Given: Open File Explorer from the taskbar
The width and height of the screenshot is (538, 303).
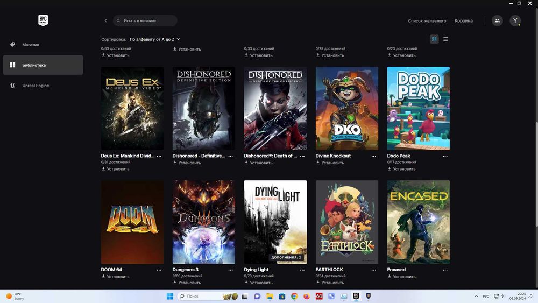Looking at the screenshot, I should tap(270, 296).
